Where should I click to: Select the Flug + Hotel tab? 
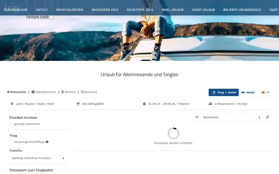coord(224,92)
